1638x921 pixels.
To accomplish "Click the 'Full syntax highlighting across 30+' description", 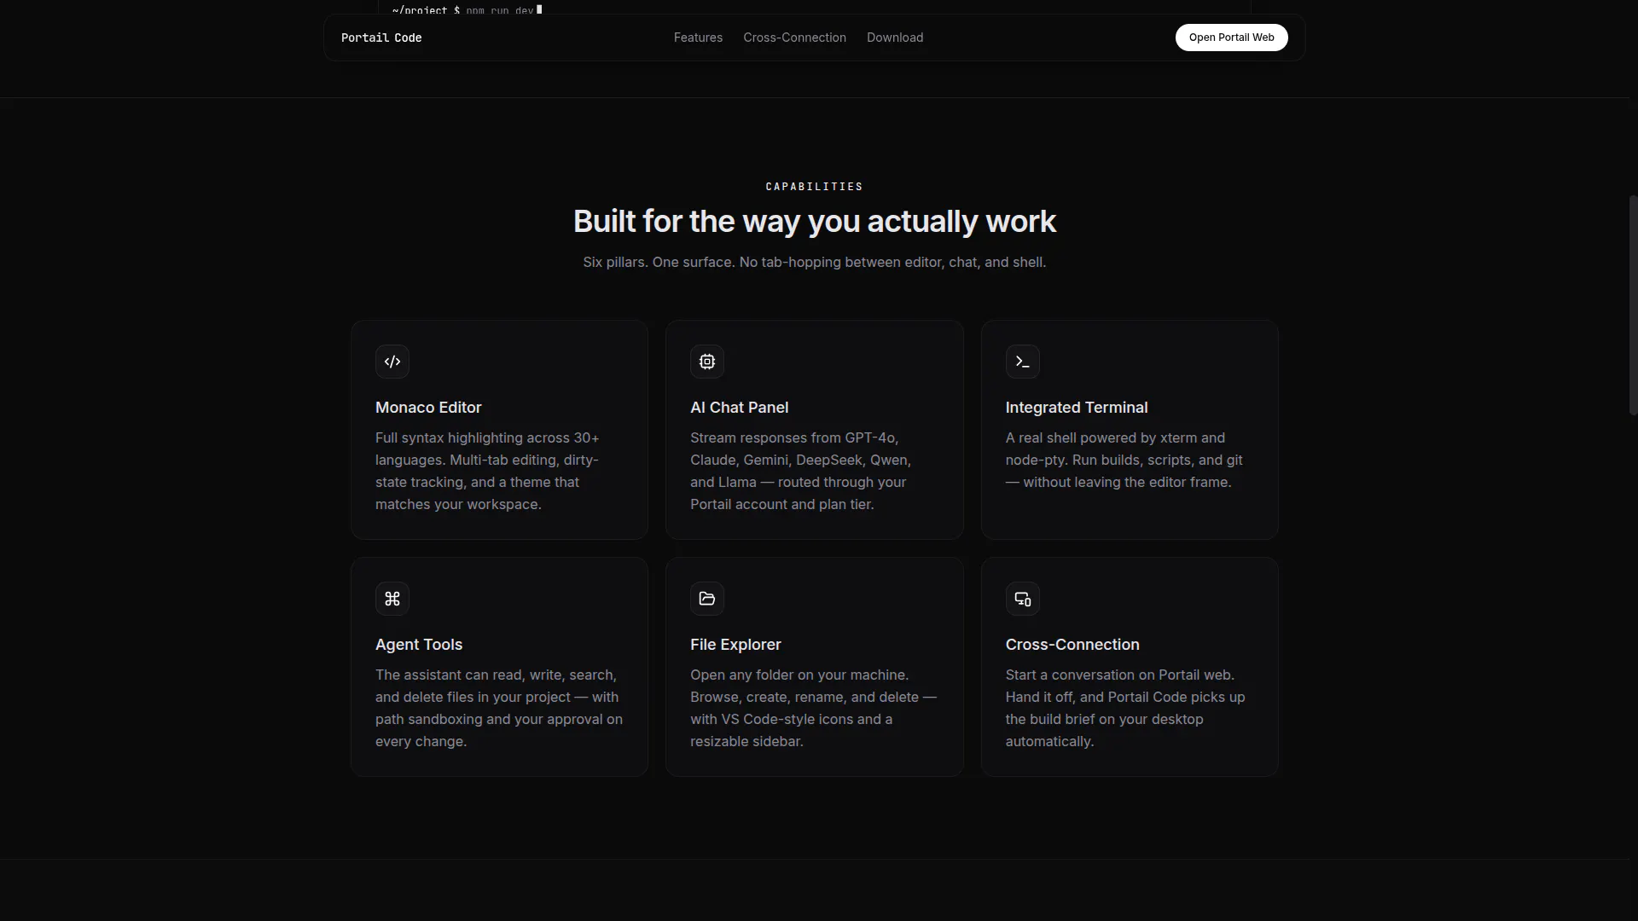I will click(487, 471).
